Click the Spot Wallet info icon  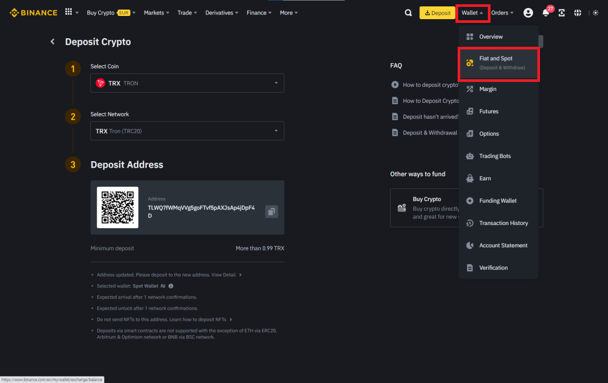coord(171,286)
